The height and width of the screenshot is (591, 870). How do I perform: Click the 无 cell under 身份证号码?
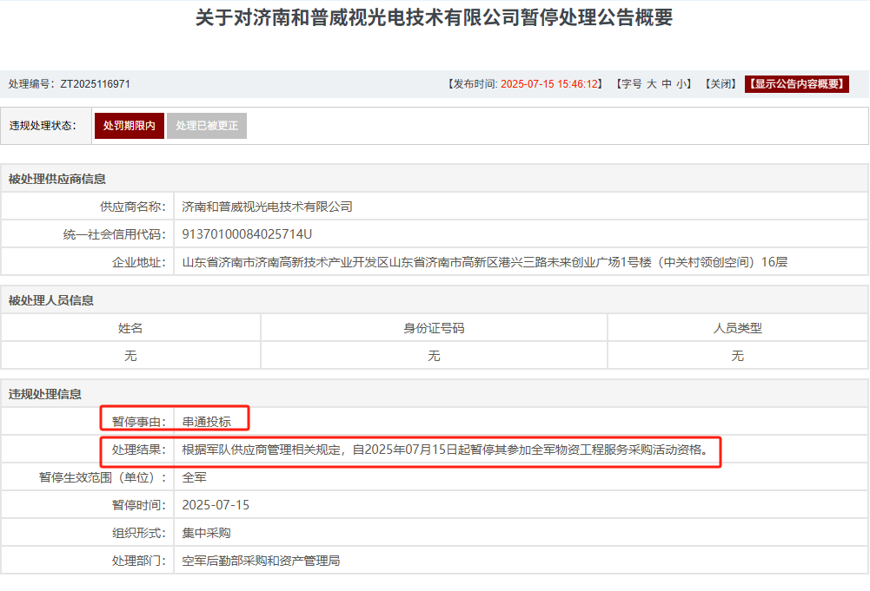tap(434, 356)
